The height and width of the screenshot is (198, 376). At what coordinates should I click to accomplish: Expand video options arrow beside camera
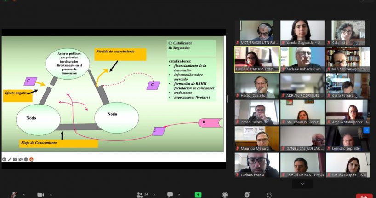pos(51,195)
